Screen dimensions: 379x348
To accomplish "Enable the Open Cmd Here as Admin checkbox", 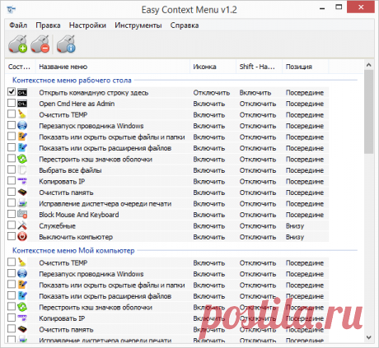I will [x=12, y=103].
